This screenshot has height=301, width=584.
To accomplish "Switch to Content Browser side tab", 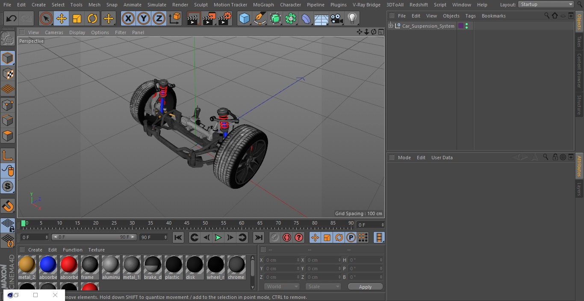I will 579,70.
